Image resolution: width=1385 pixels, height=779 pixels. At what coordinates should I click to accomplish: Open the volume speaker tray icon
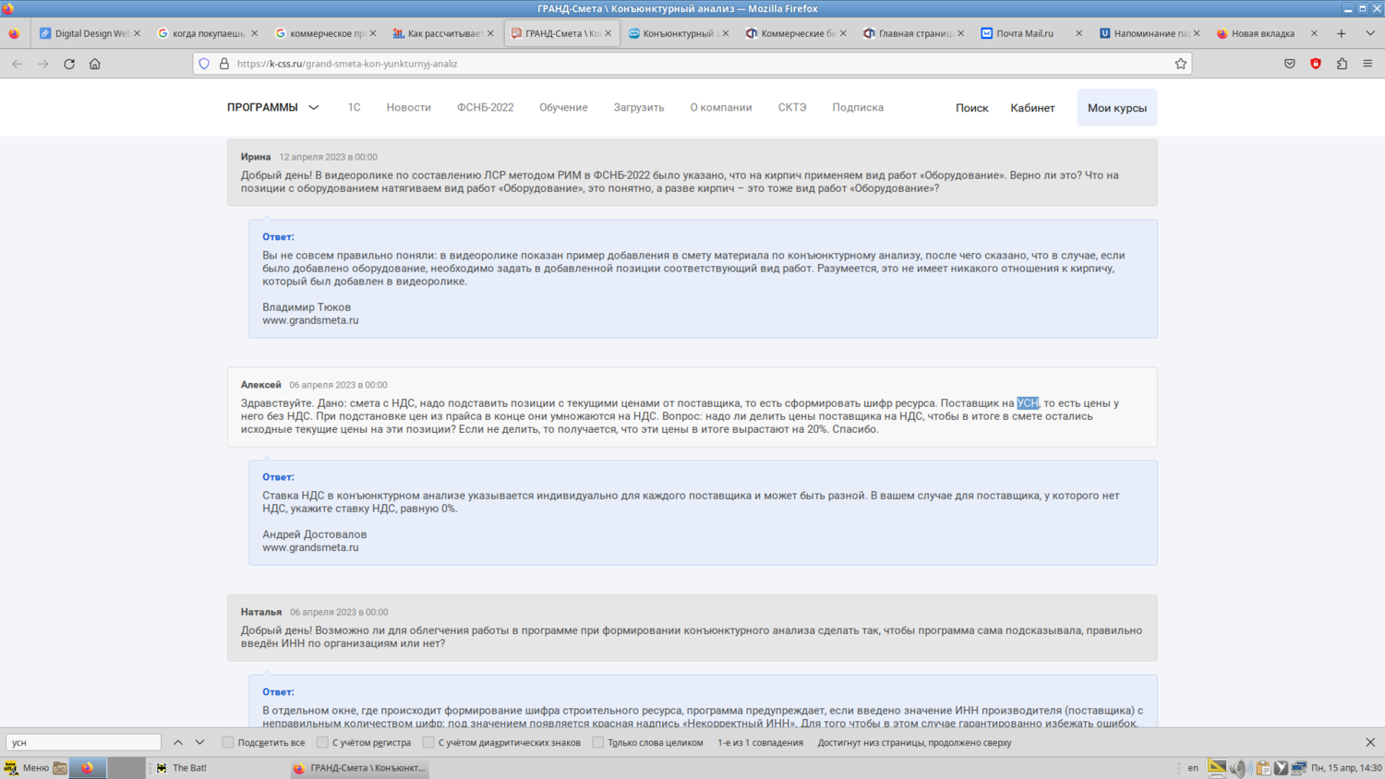pyautogui.click(x=1239, y=768)
